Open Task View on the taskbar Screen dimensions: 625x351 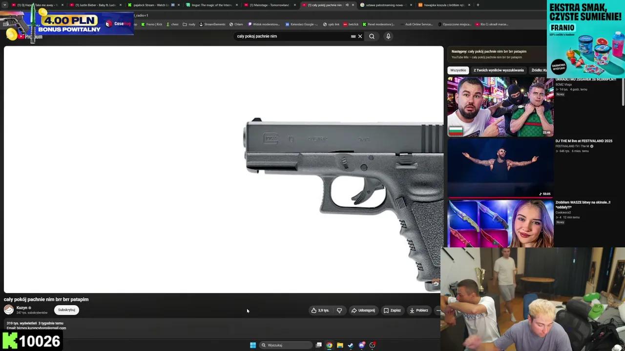tap(319, 345)
